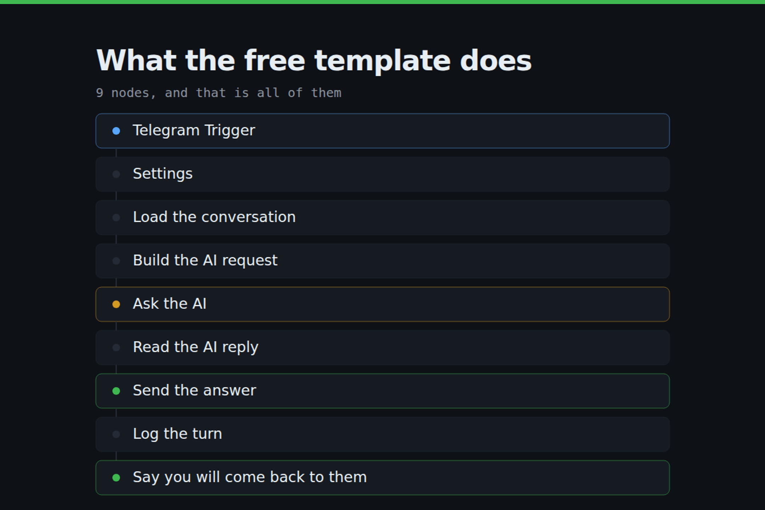Click the orange dot beside Ask the AI
Viewport: 765px width, 510px height.
click(116, 304)
